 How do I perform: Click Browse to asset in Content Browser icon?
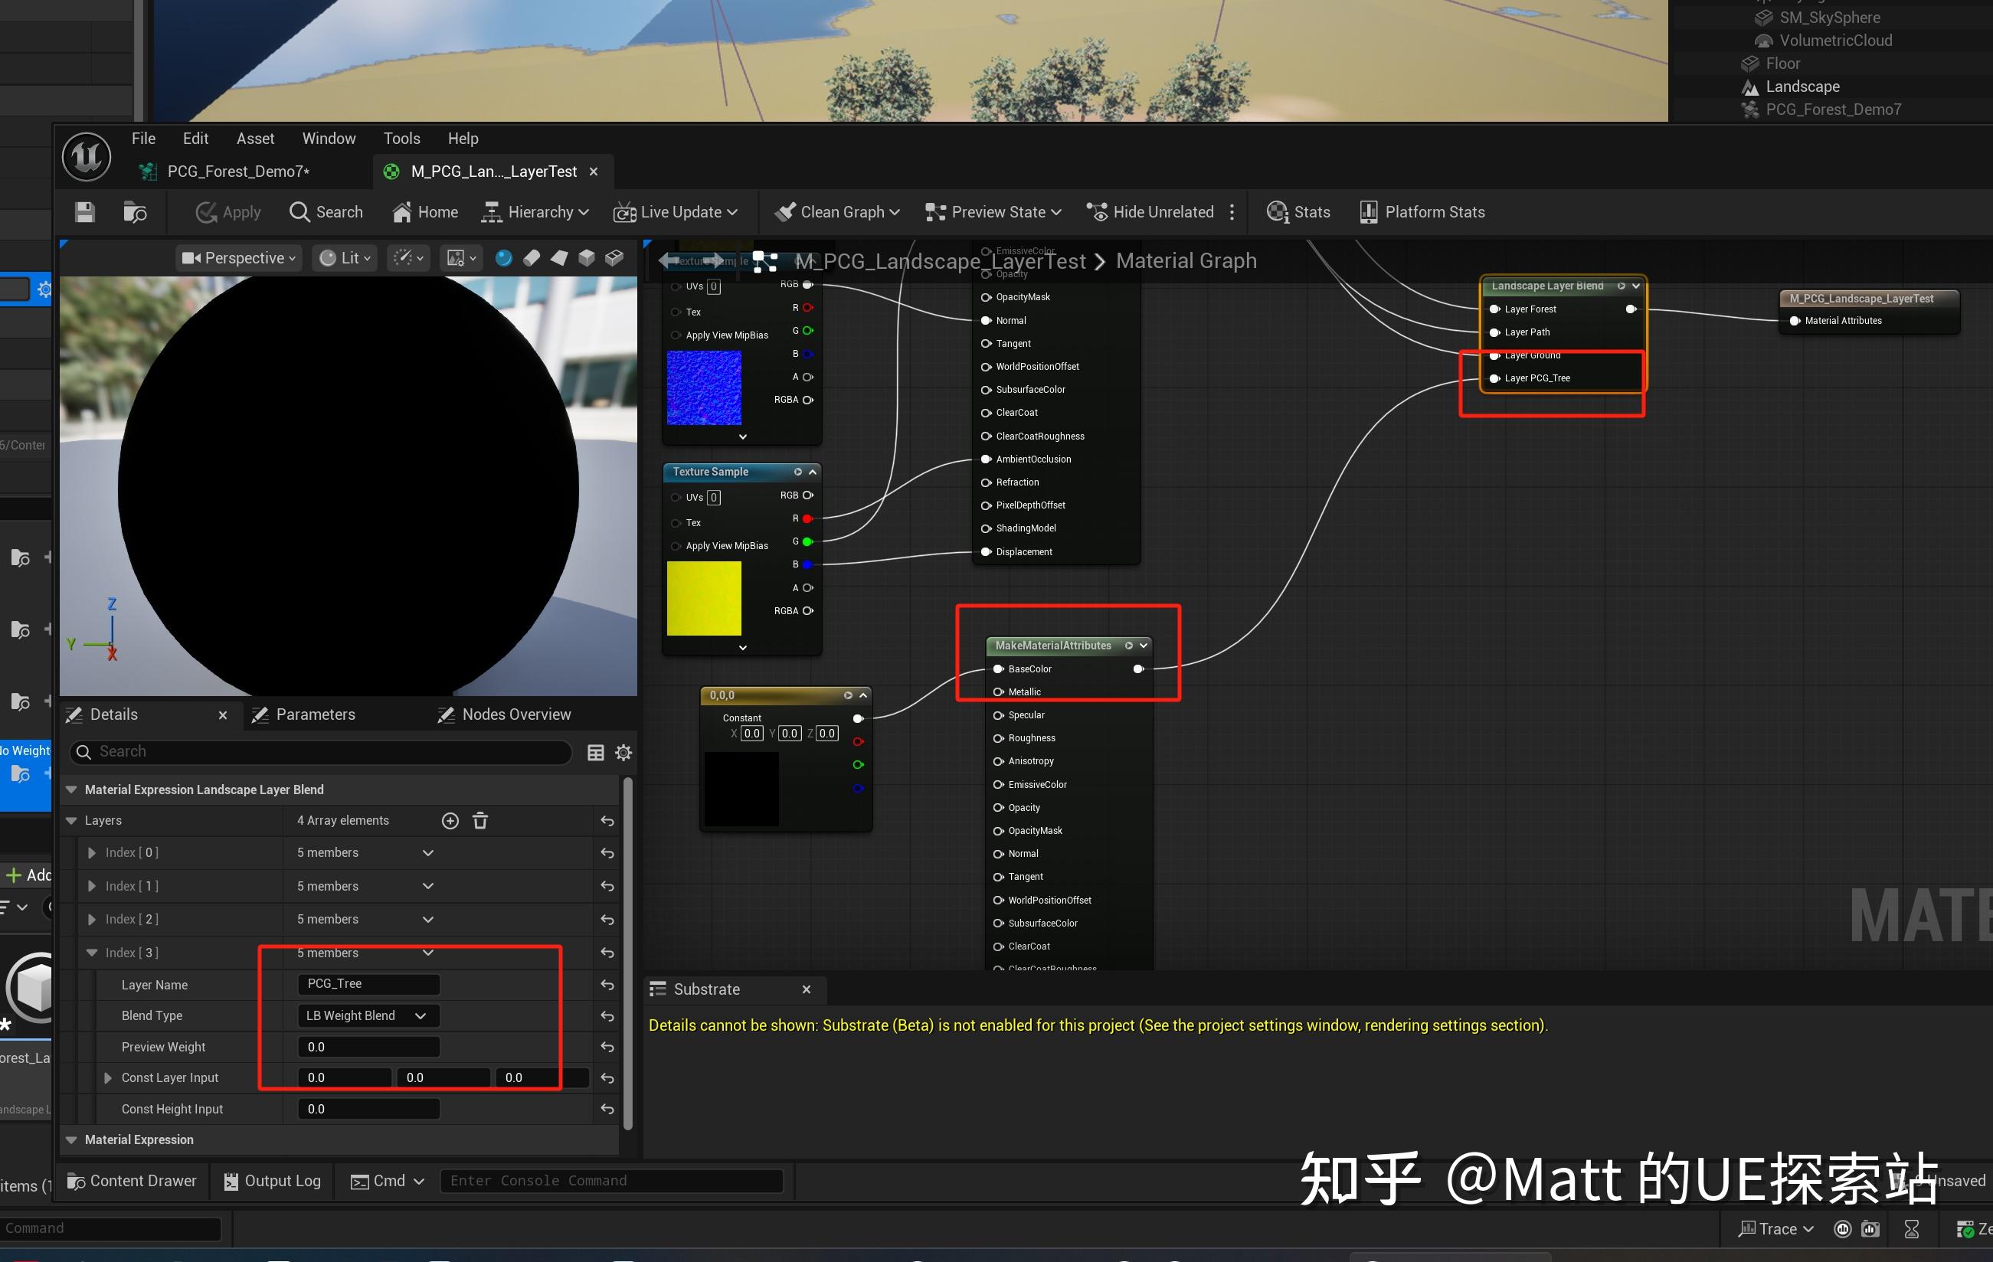point(135,213)
